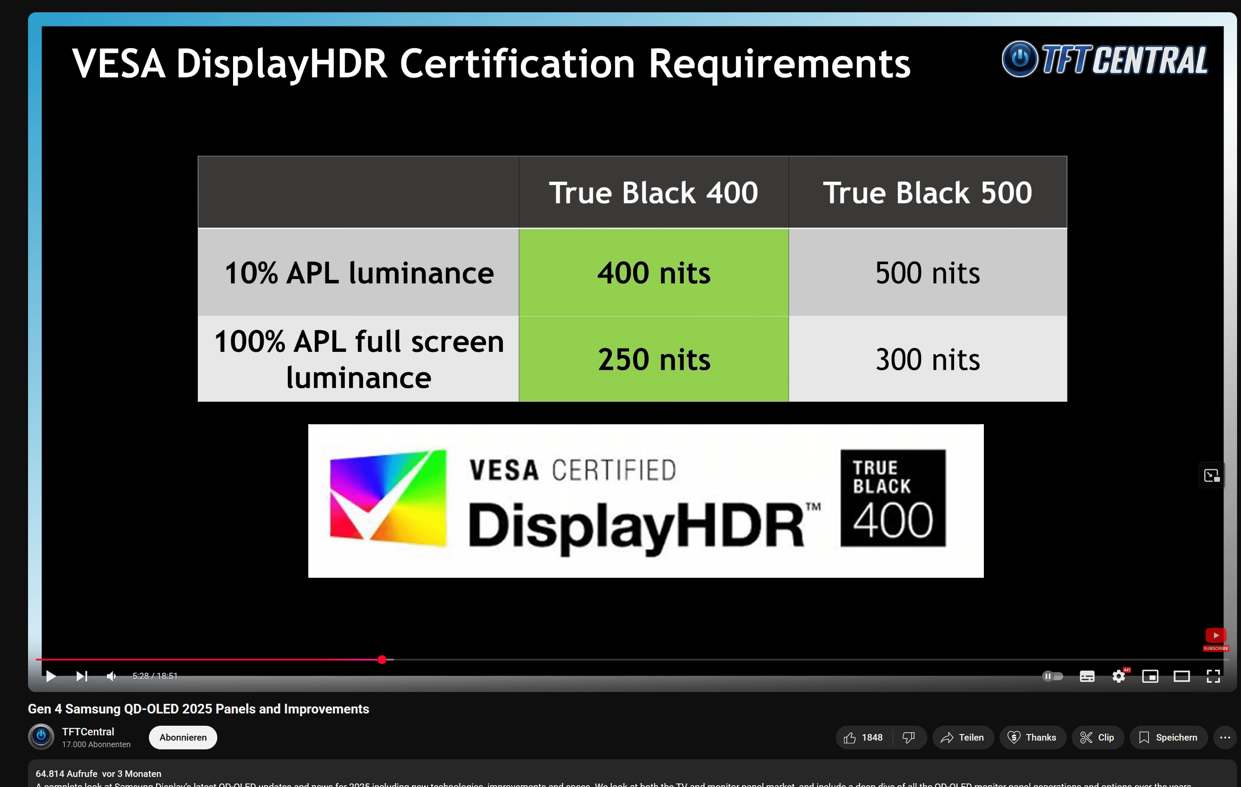The height and width of the screenshot is (787, 1241).
Task: Click the Abonnieren subscribe button
Action: pyautogui.click(x=183, y=738)
